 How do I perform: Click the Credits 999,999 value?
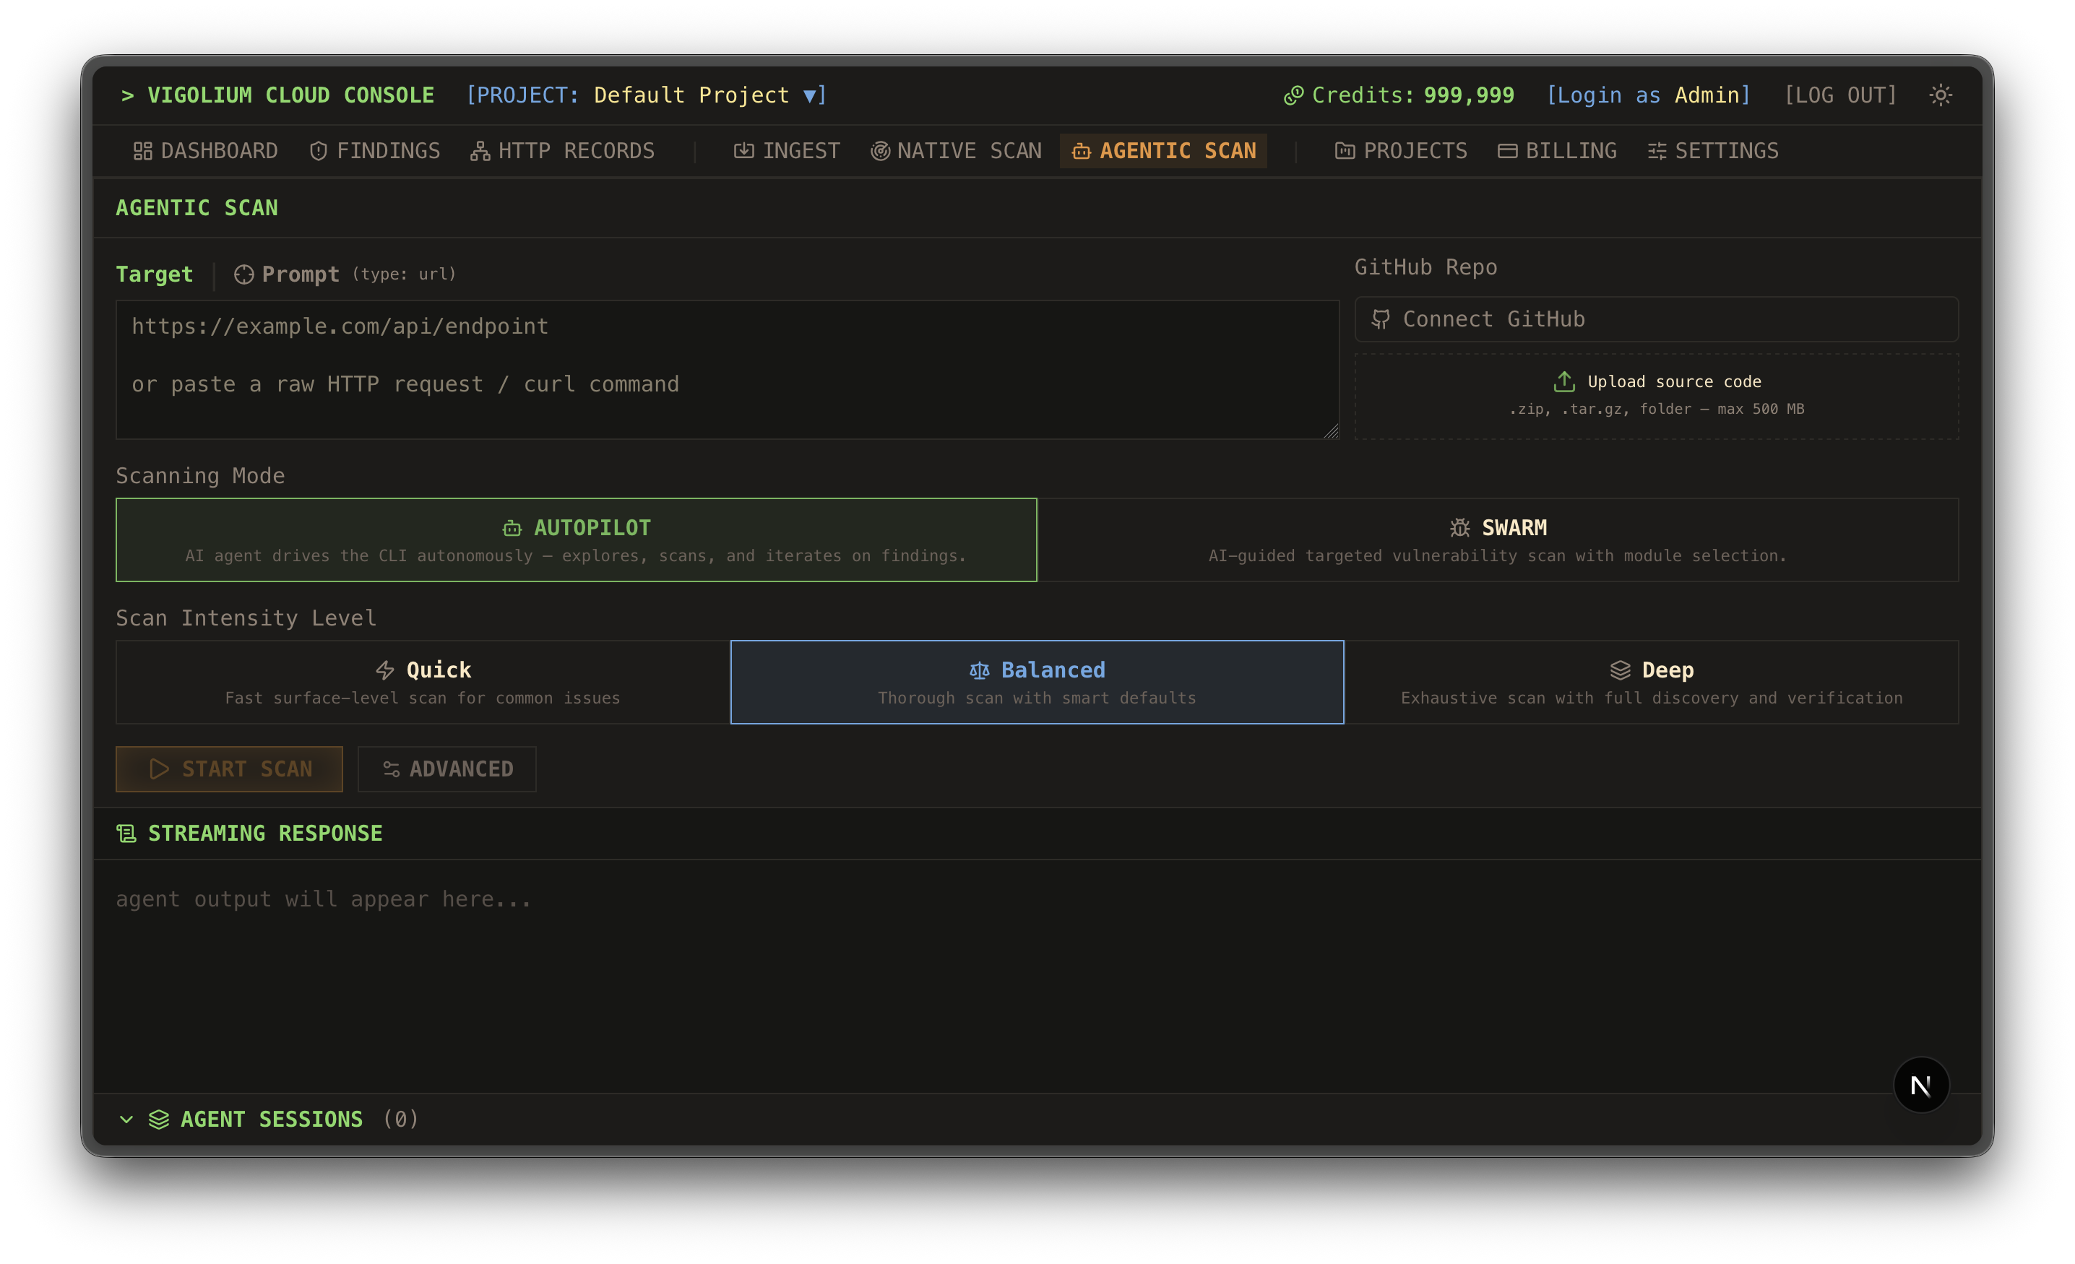tap(1469, 95)
